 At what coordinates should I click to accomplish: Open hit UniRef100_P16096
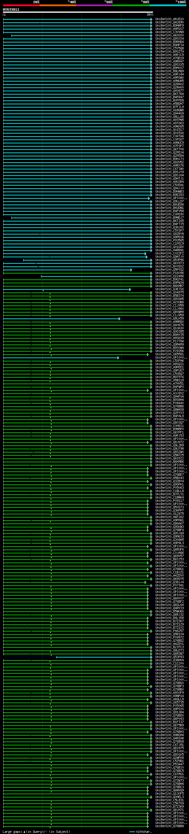(169, 273)
